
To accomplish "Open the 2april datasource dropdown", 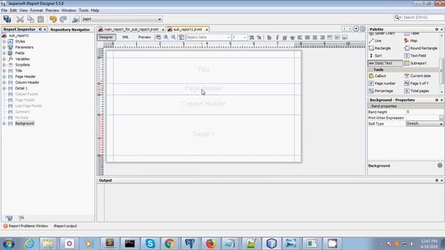I will point(159,19).
